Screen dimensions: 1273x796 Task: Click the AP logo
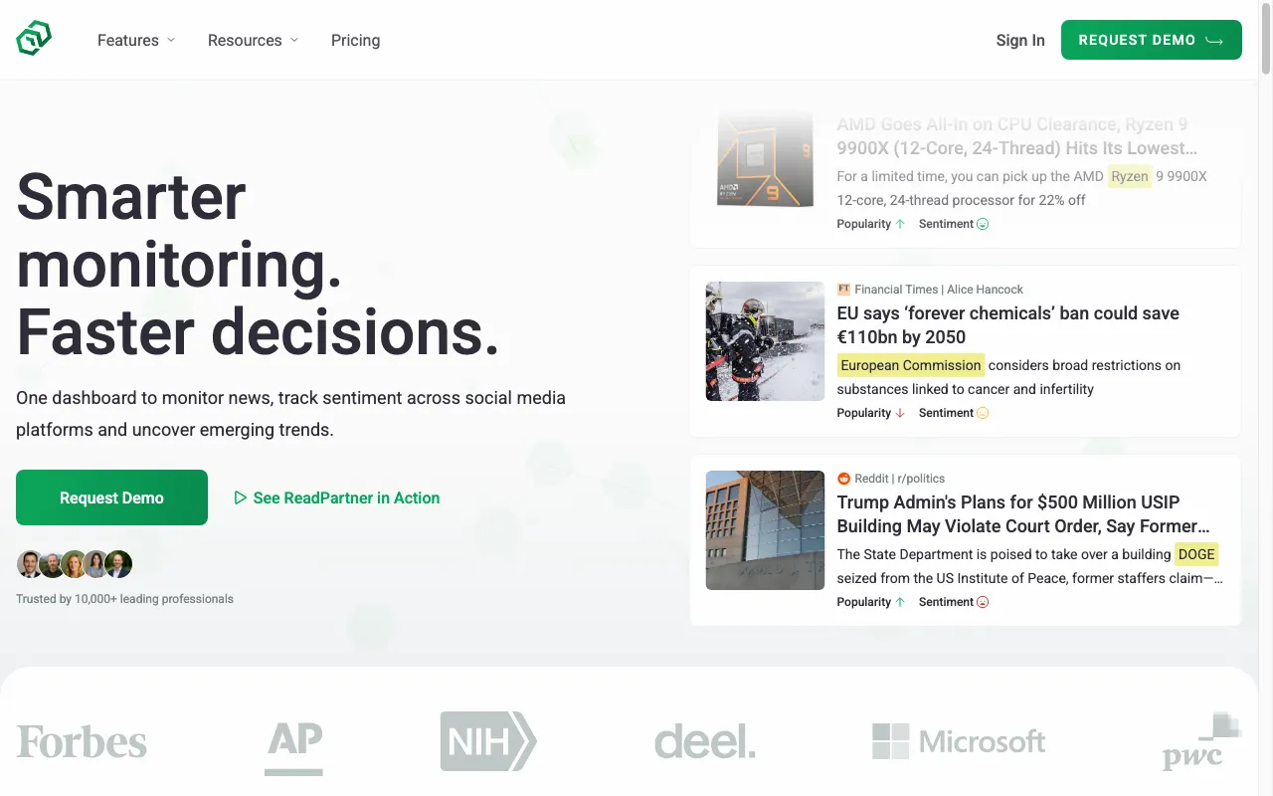point(294,748)
